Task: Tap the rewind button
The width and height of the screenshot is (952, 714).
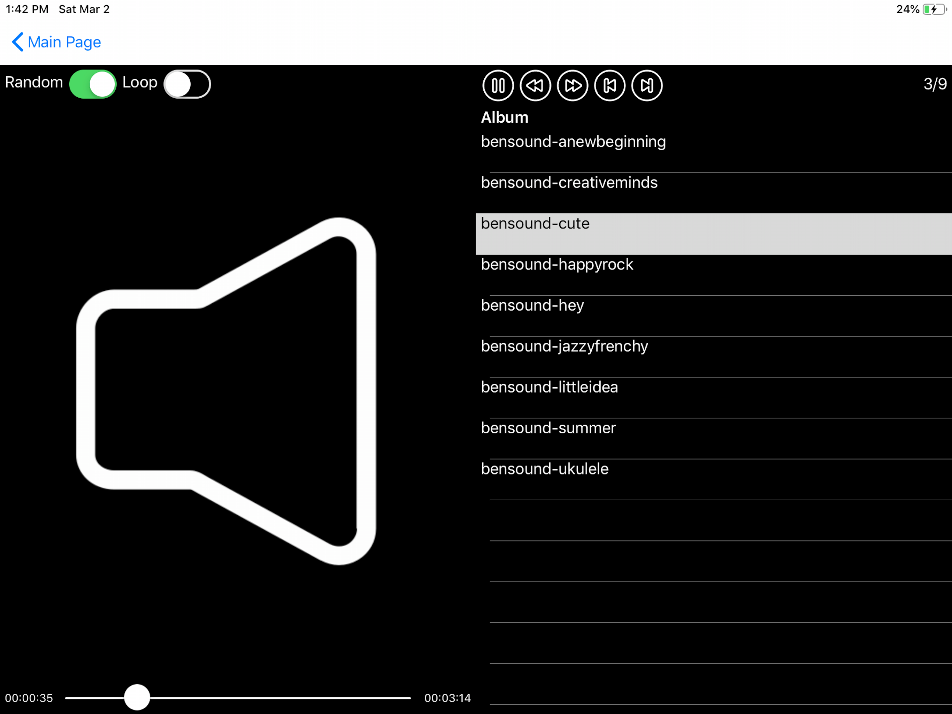Action: 535,85
